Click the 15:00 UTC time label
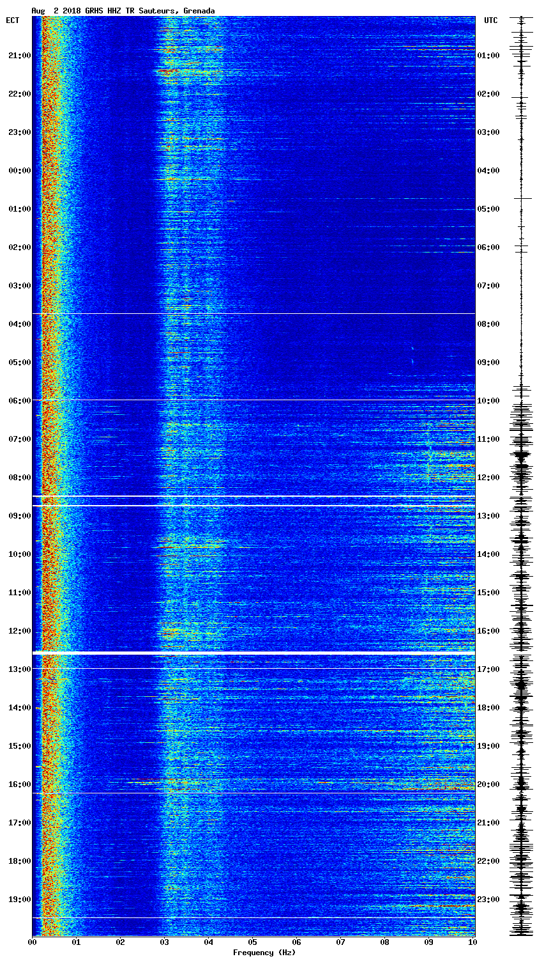The image size is (544, 959). [488, 593]
